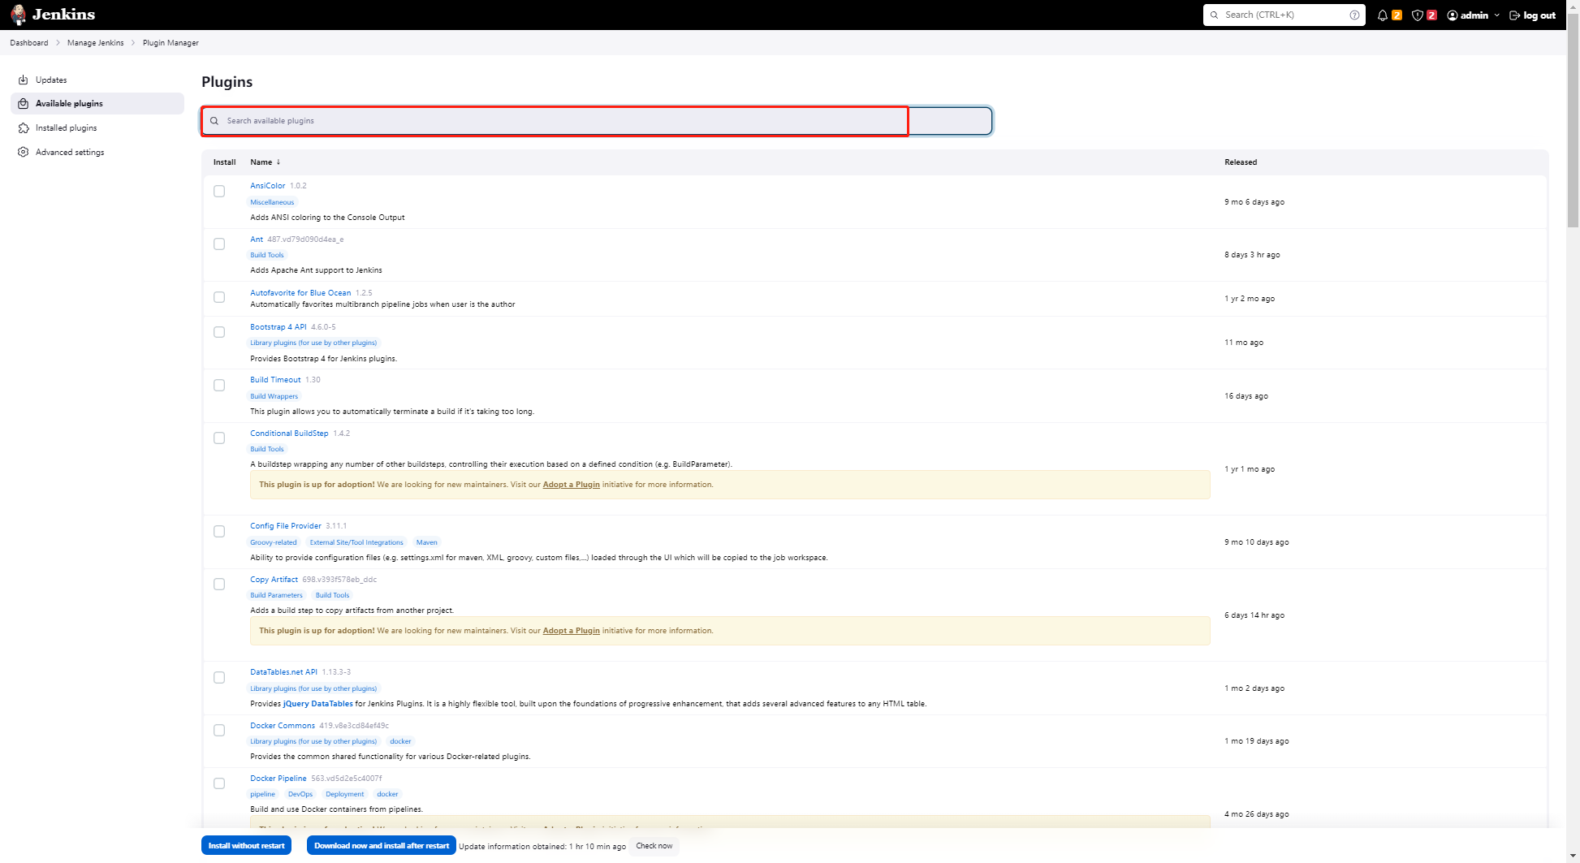Click the log out icon
Viewport: 1580px width, 863px height.
[x=1514, y=15]
